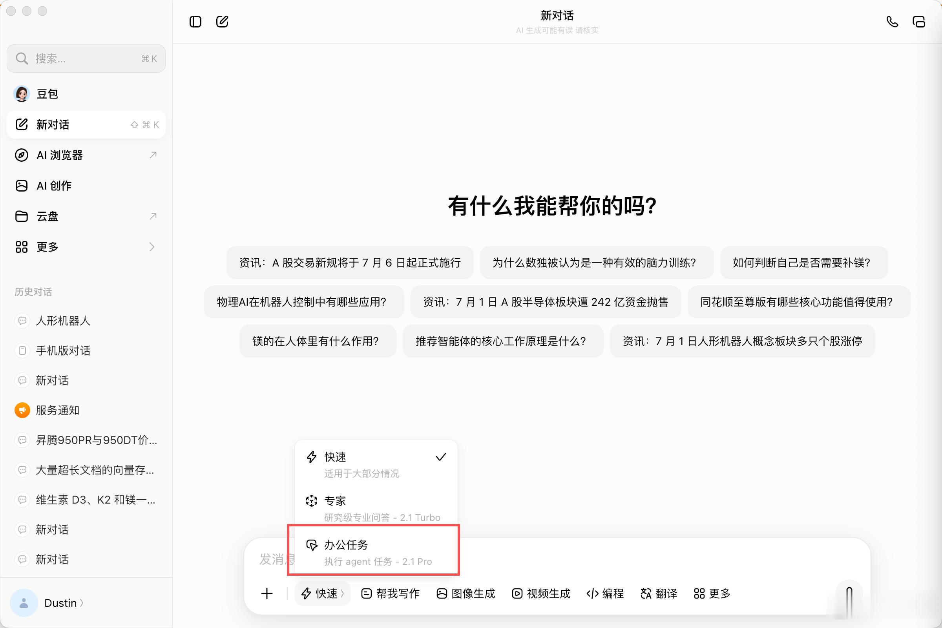Open AI 浏览器 from sidebar
The width and height of the screenshot is (942, 628).
click(86, 155)
